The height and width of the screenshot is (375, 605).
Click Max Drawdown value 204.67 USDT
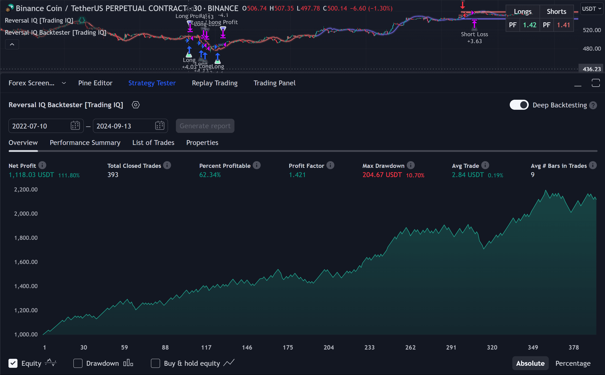pyautogui.click(x=382, y=175)
